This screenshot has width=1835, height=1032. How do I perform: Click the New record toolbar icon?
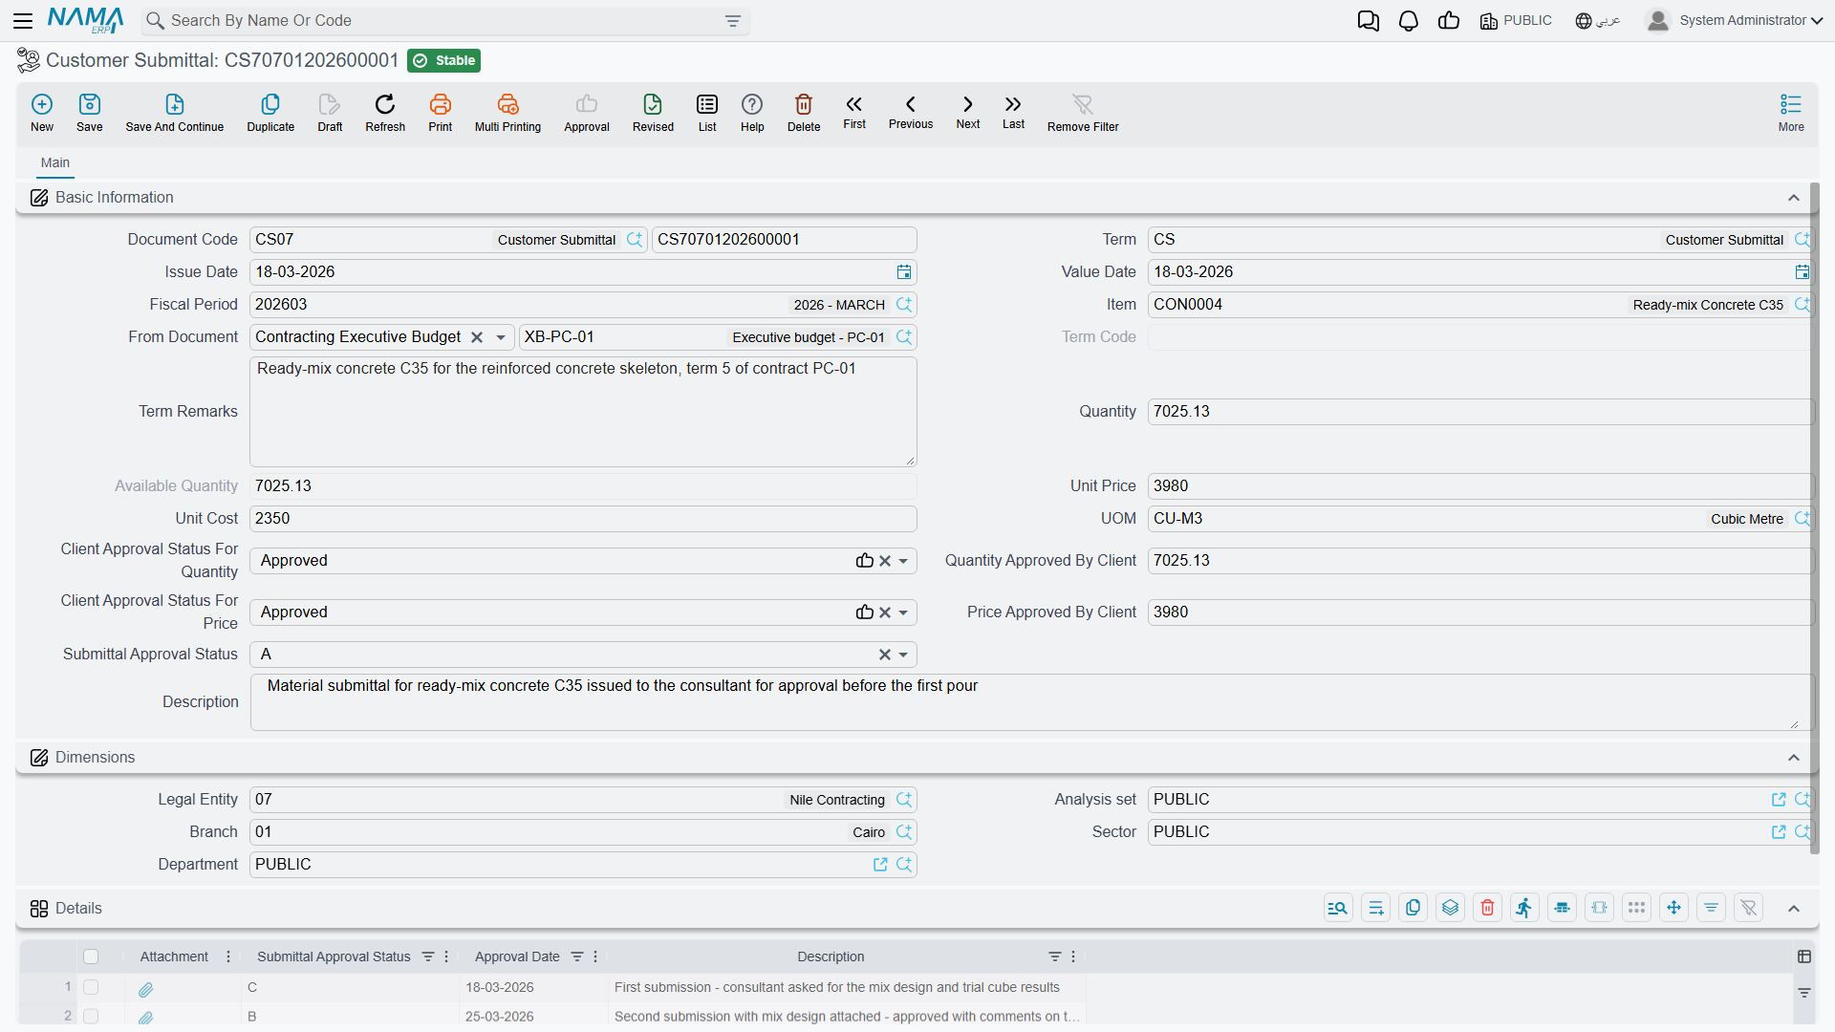[42, 112]
